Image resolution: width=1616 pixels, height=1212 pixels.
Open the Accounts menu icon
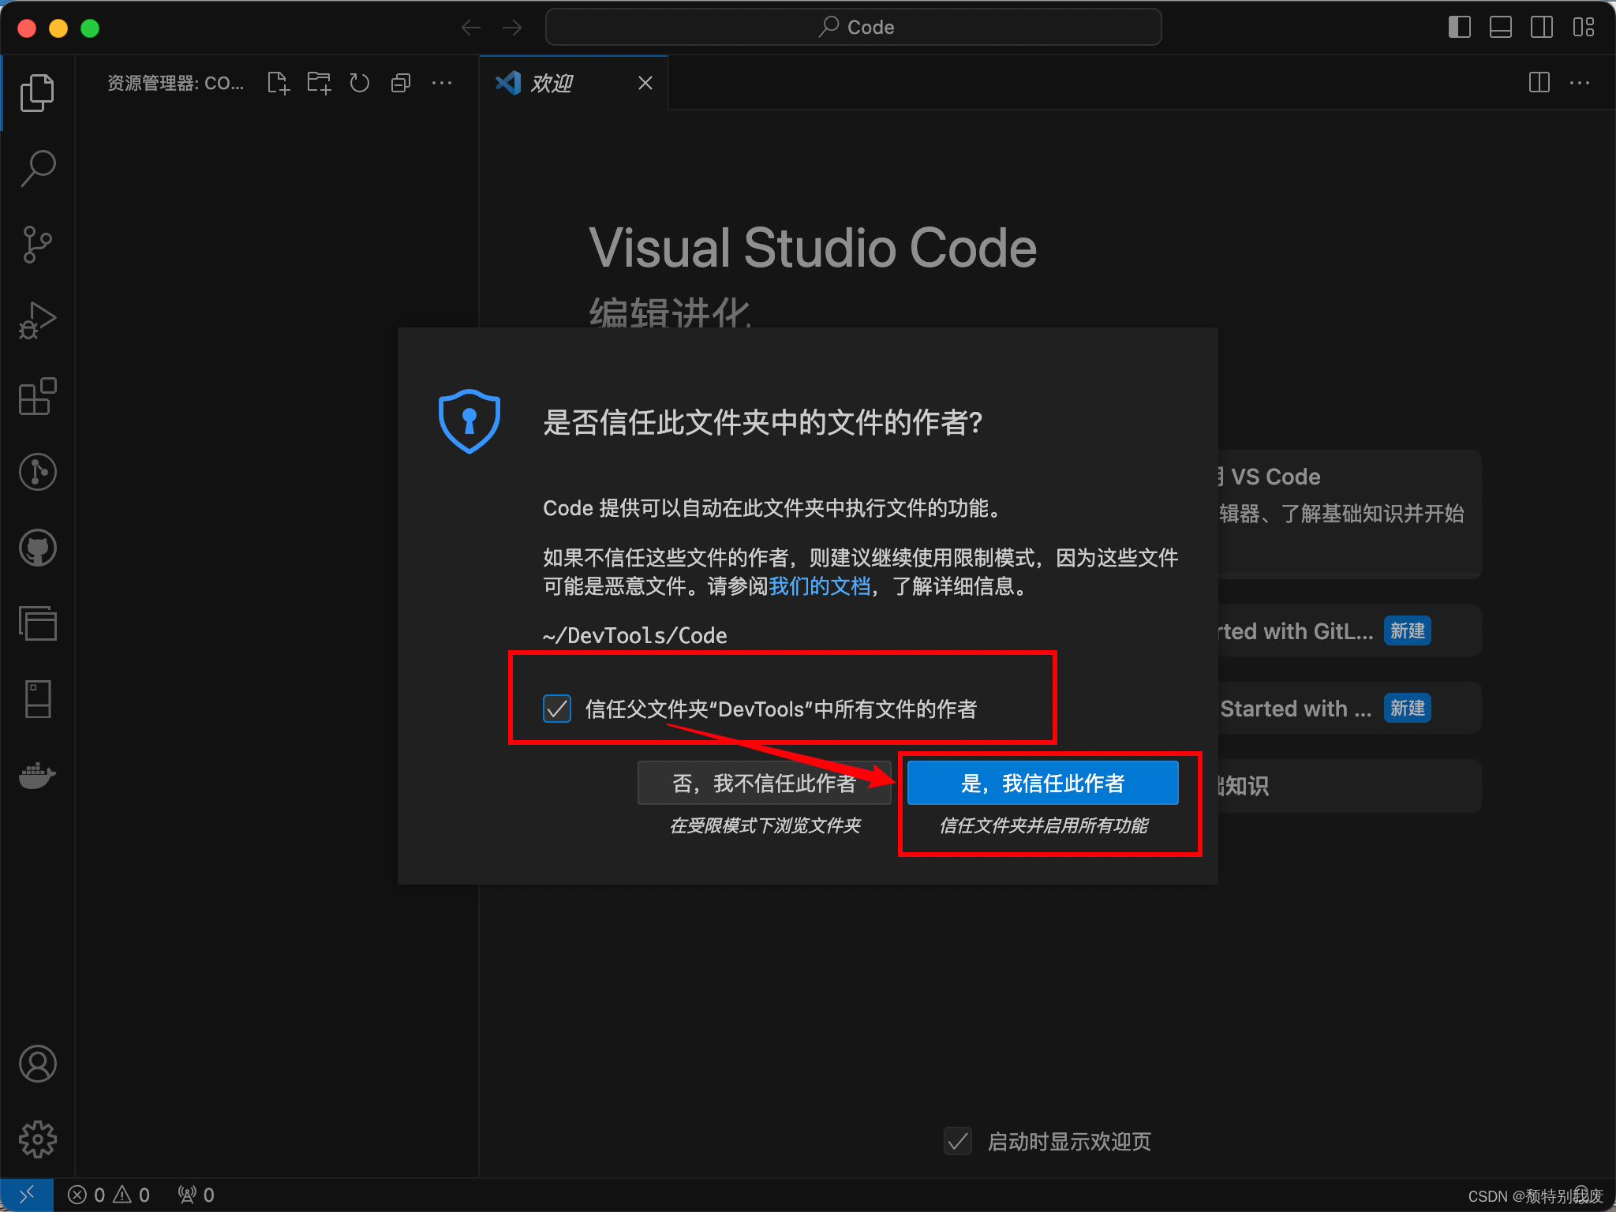[x=37, y=1064]
